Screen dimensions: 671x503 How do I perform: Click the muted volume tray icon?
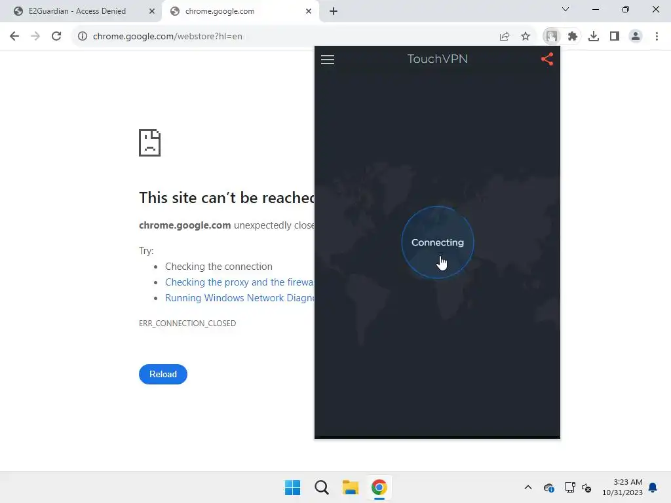(586, 487)
